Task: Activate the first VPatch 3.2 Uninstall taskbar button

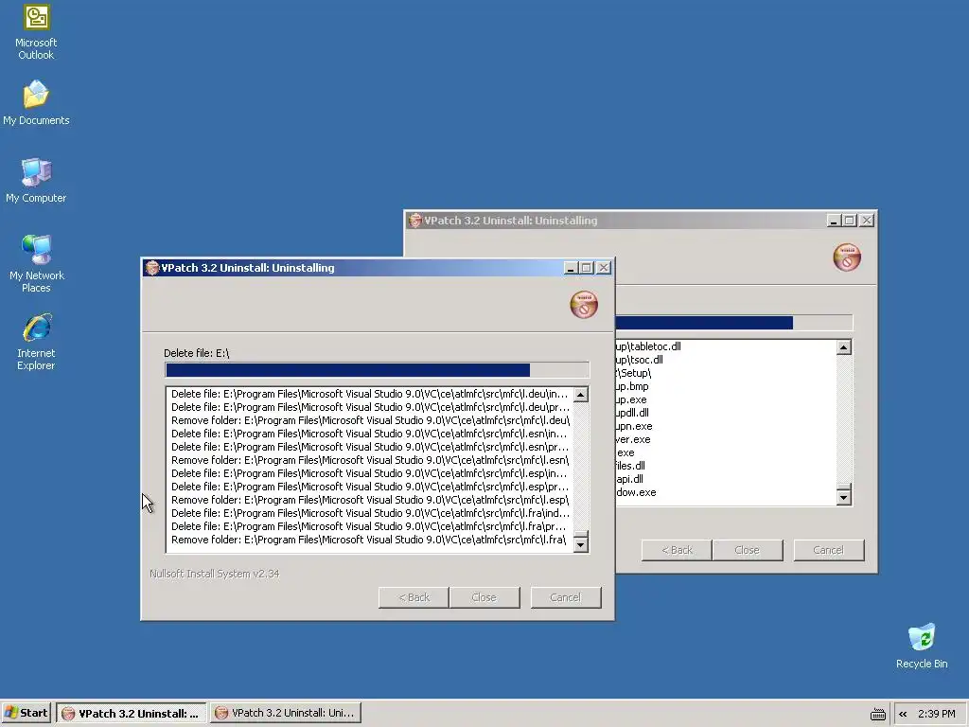Action: (x=131, y=713)
